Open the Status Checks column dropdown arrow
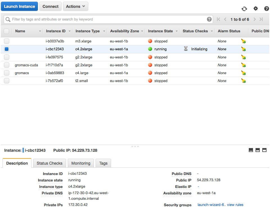This screenshot has height=211, width=271. pyautogui.click(x=212, y=31)
